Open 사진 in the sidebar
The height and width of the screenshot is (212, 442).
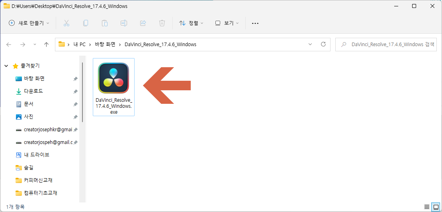pyautogui.click(x=29, y=117)
